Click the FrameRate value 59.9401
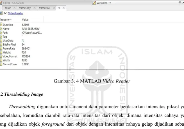The image size is (184, 129). tap(26, 49)
